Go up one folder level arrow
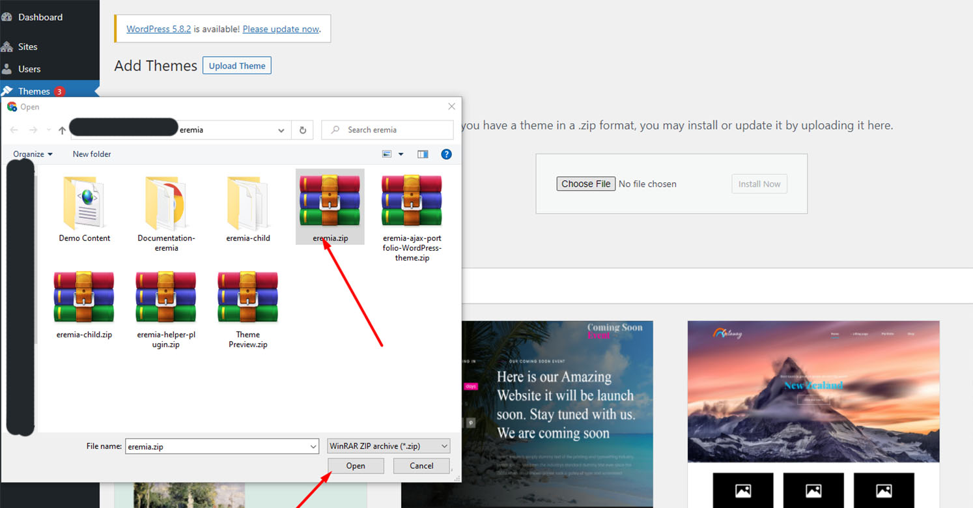The image size is (973, 508). pos(62,130)
